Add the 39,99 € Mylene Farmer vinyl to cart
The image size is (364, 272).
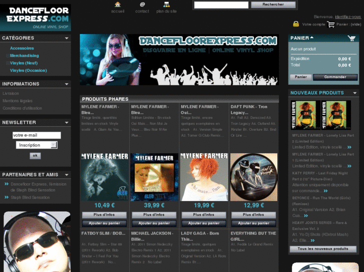[x=154, y=224]
